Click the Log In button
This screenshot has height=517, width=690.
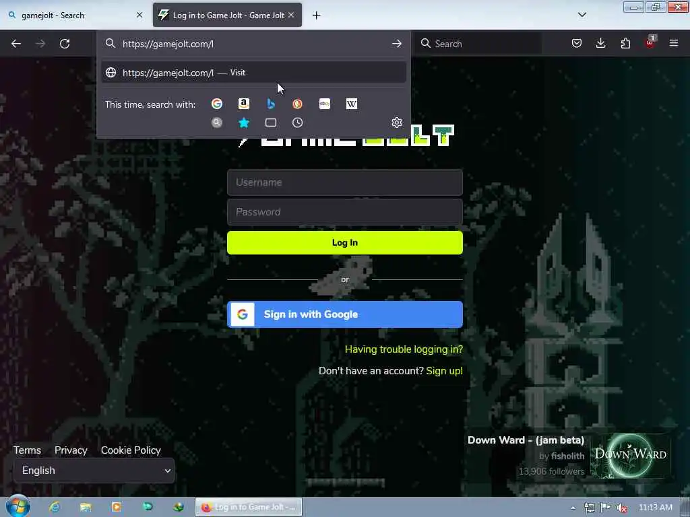point(345,242)
